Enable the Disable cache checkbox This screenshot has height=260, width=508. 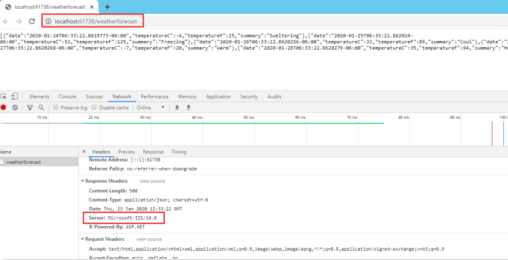pyautogui.click(x=95, y=107)
